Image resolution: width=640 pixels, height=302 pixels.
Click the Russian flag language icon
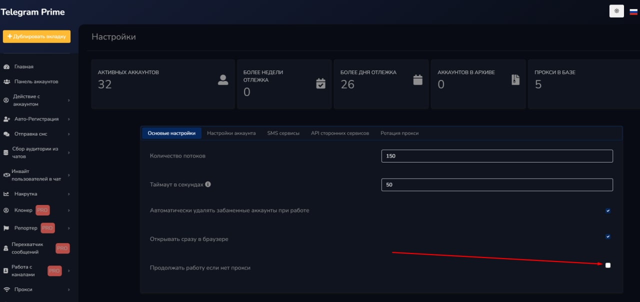633,11
